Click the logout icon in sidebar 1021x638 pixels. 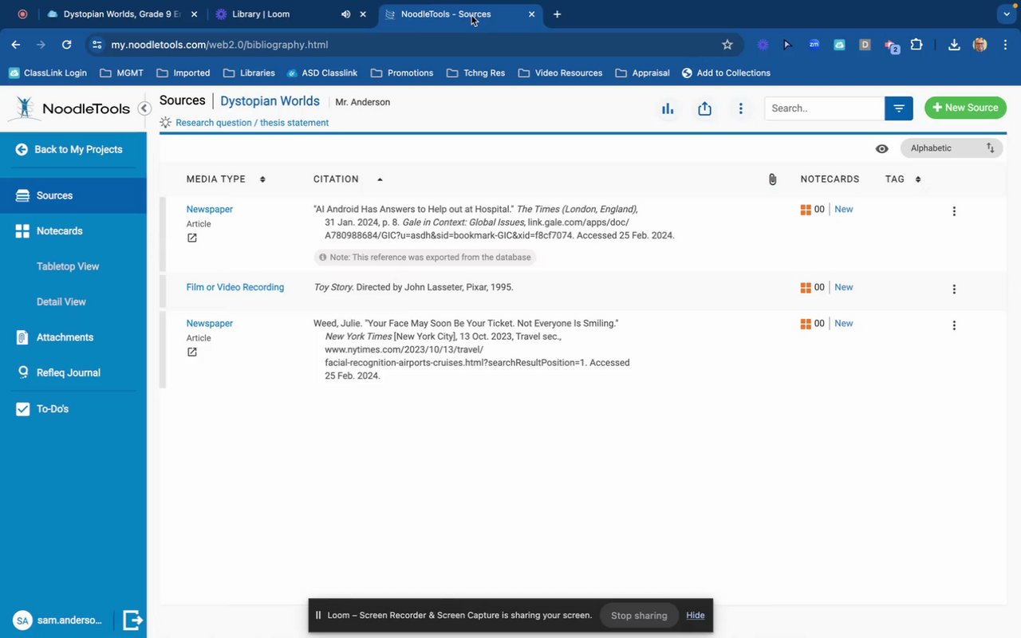tap(132, 620)
